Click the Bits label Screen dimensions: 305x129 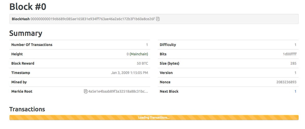163,54
